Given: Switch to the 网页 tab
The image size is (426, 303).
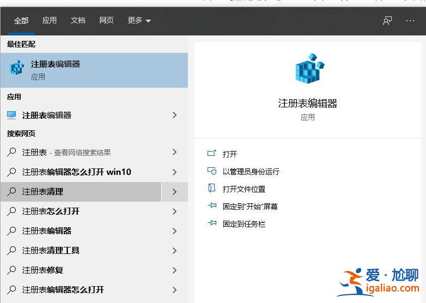Looking at the screenshot, I should point(106,20).
